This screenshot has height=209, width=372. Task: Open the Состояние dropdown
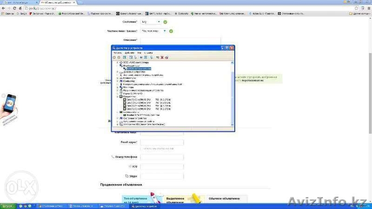[x=151, y=21]
